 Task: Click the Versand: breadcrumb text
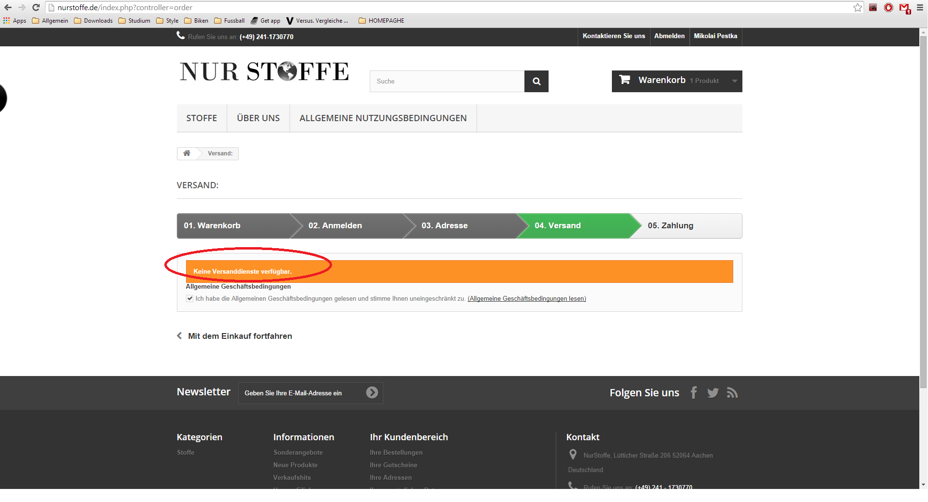tap(220, 153)
